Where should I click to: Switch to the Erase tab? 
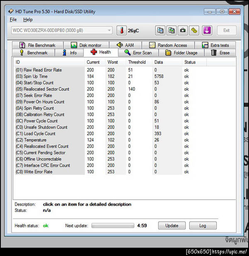coord(220,53)
